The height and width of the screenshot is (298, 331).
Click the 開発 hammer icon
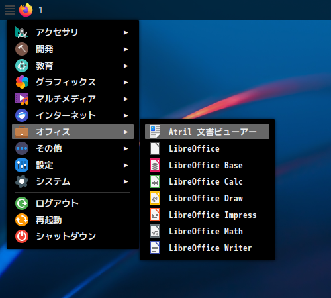22,49
